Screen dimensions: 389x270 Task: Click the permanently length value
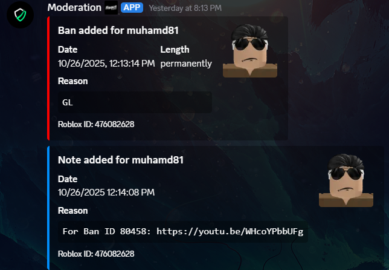coord(186,64)
